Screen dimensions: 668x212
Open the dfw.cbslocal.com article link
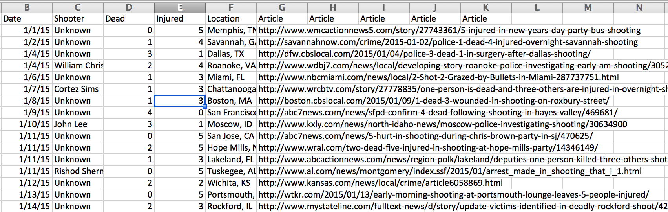click(x=424, y=54)
